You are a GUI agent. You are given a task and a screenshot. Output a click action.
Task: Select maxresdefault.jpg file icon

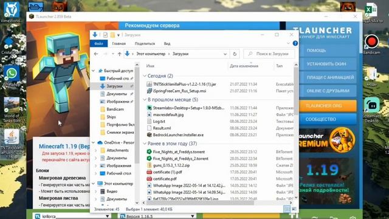149,115
